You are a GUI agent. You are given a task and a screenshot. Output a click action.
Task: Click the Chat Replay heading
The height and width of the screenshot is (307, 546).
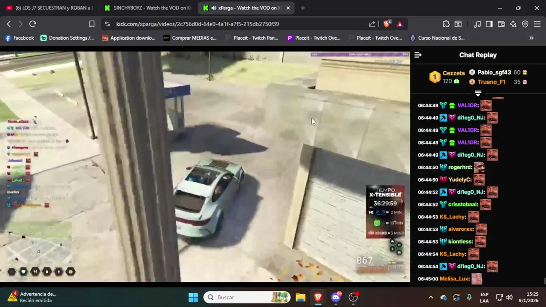tap(478, 55)
